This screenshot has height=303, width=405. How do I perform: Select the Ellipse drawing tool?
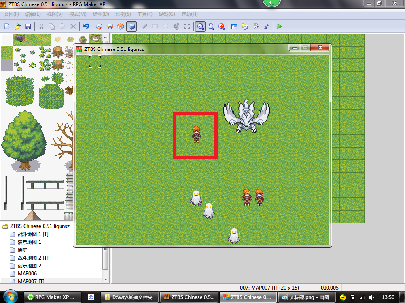[x=166, y=26]
